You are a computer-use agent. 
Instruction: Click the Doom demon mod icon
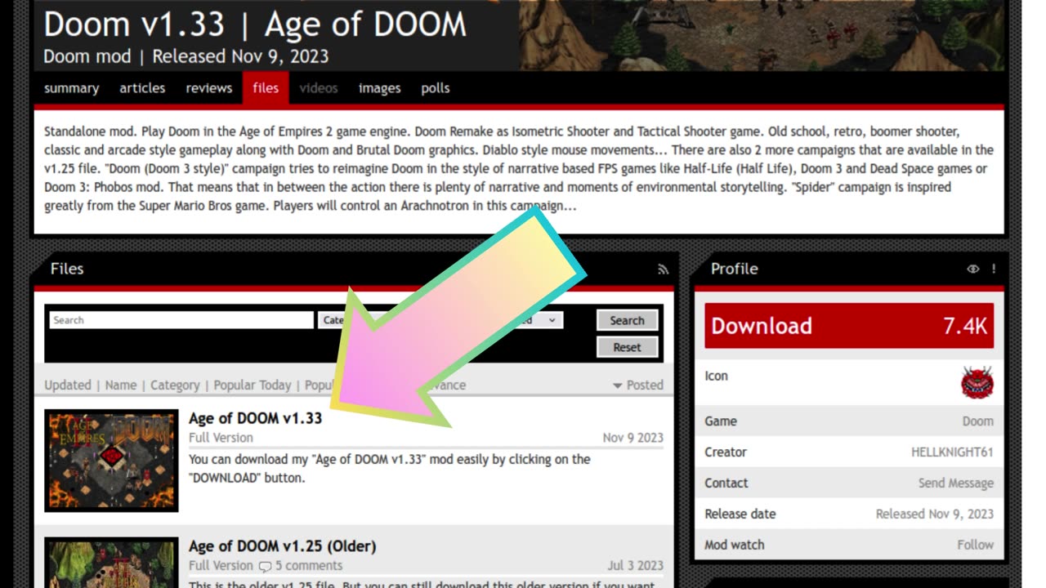pos(977,382)
